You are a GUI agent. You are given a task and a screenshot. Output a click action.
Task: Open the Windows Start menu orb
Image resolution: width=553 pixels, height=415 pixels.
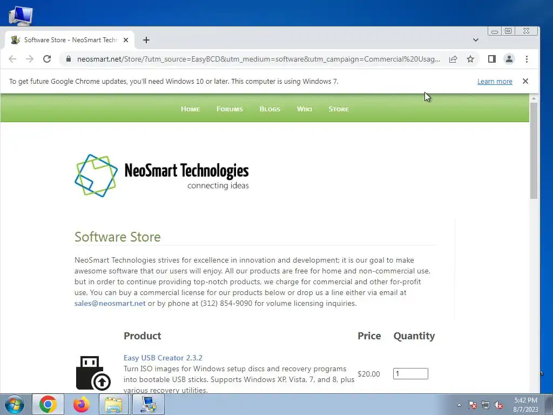click(15, 404)
